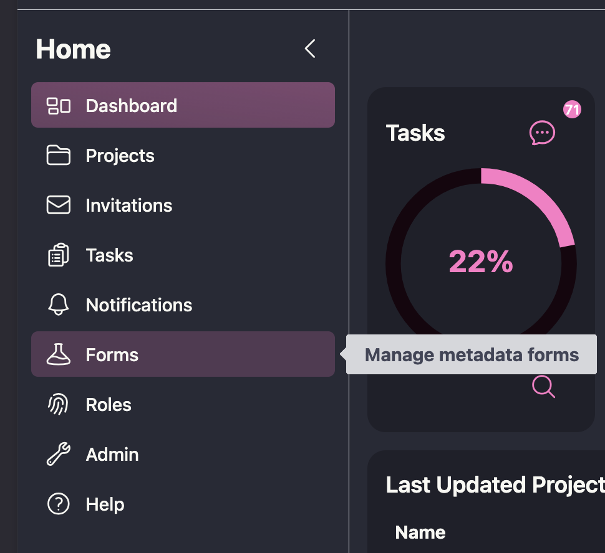This screenshot has height=553, width=605.
Task: Click the Name column header
Action: pyautogui.click(x=420, y=532)
